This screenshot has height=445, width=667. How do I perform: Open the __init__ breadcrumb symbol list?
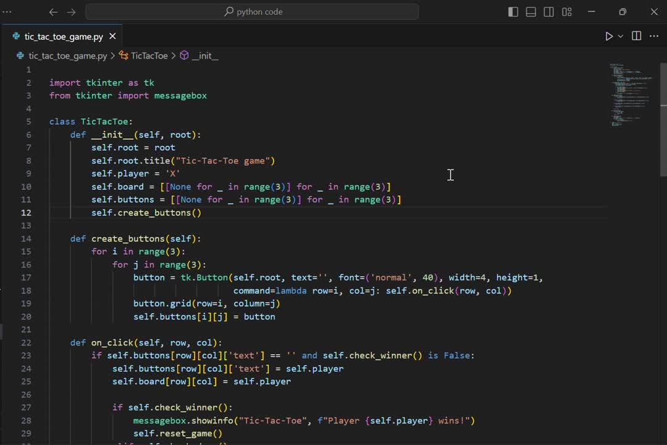pos(204,56)
